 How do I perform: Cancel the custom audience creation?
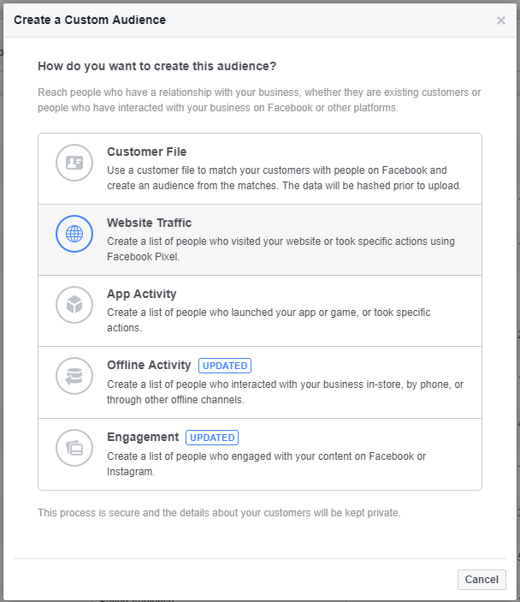[482, 580]
